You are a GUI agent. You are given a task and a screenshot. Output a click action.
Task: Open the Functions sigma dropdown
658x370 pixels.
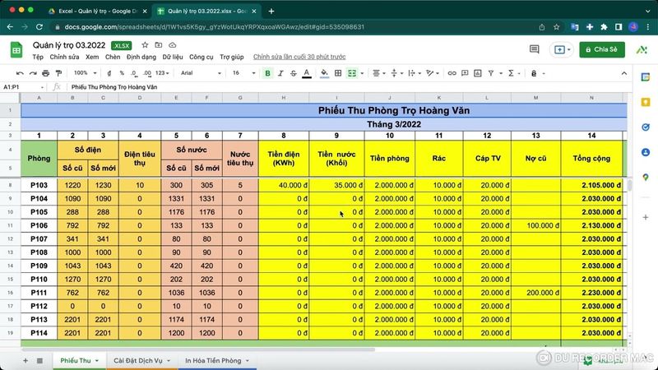513,73
